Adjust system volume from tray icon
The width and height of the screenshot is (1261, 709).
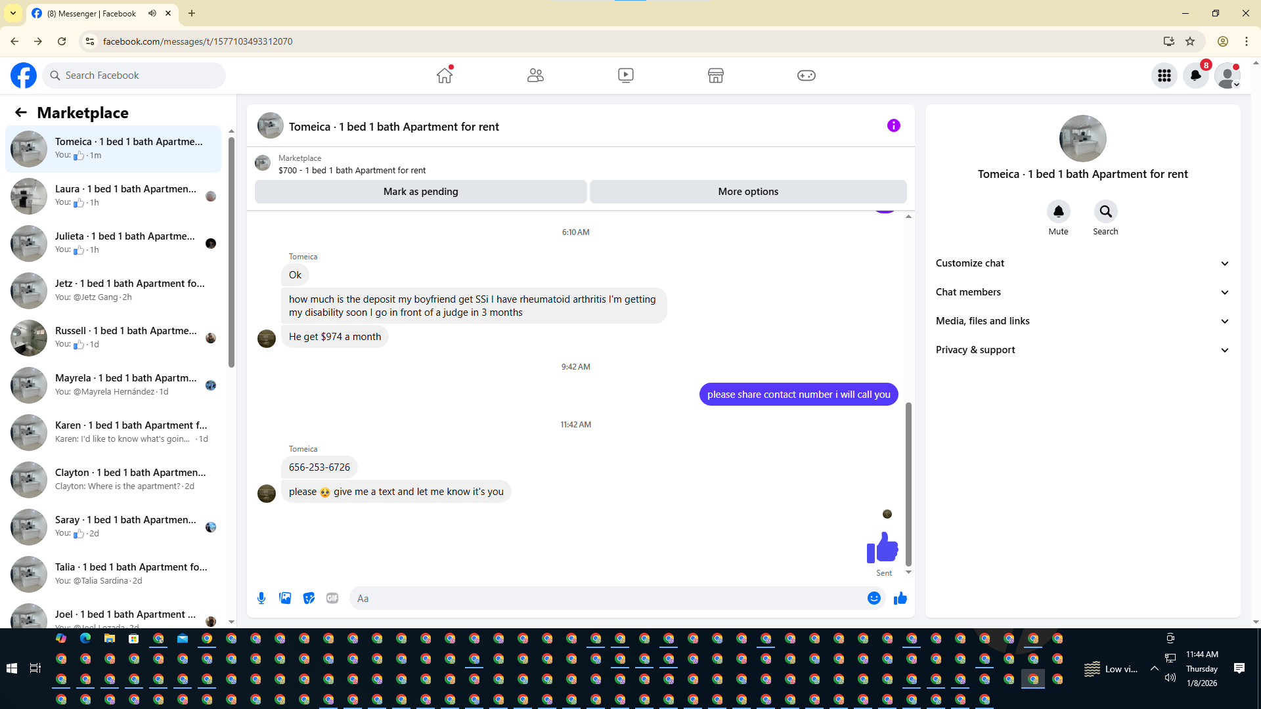tap(1170, 677)
